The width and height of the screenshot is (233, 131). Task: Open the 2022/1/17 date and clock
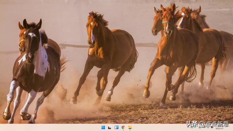pos(220,128)
